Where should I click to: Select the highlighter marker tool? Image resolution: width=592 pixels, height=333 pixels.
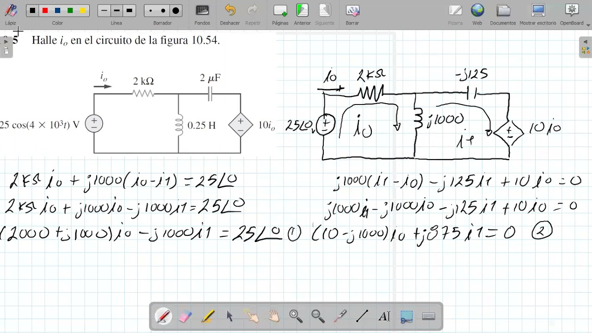tap(208, 316)
